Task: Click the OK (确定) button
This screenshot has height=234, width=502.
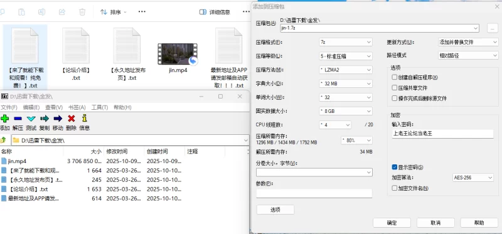Action: tap(392, 223)
